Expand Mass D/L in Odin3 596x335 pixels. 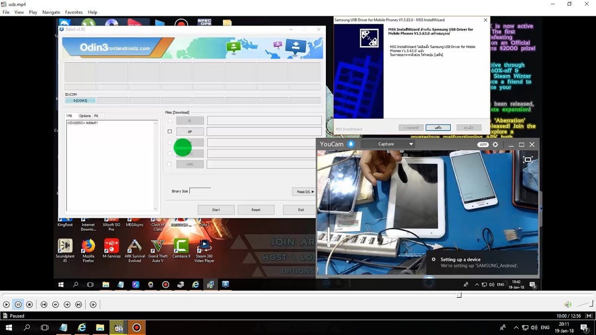click(x=305, y=191)
